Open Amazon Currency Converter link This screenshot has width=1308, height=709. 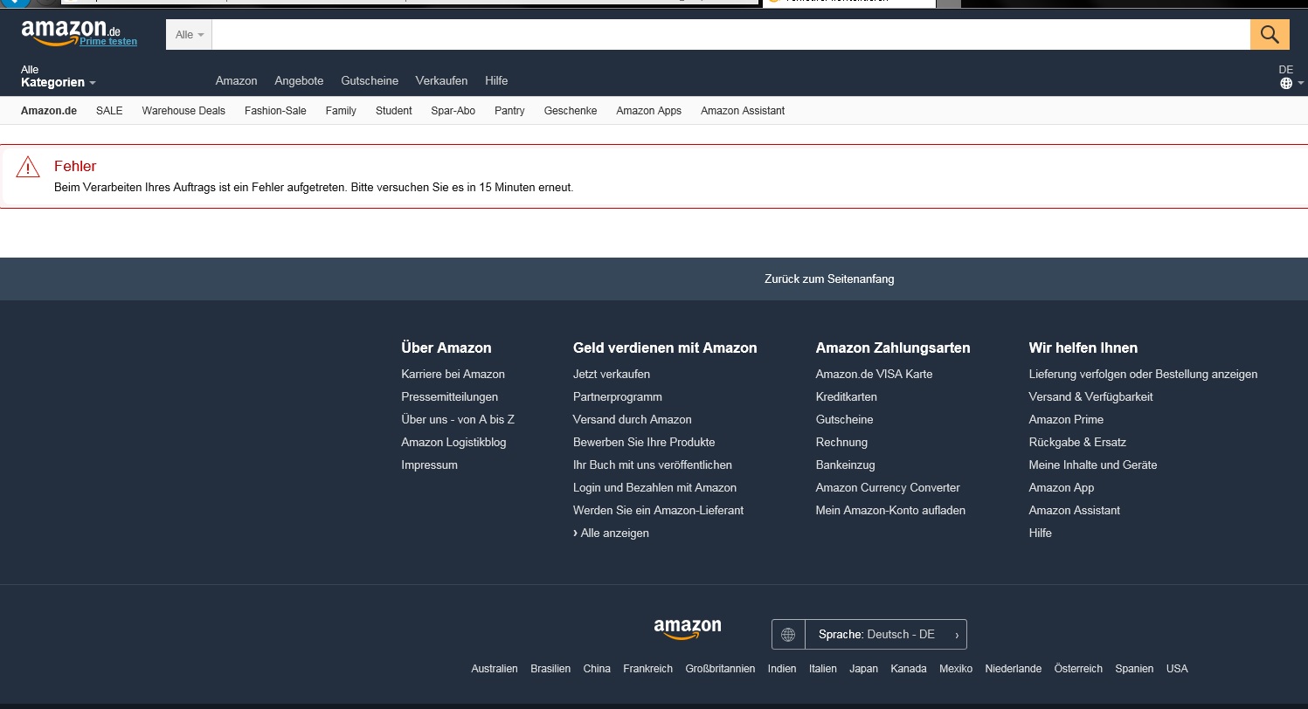pyautogui.click(x=888, y=487)
